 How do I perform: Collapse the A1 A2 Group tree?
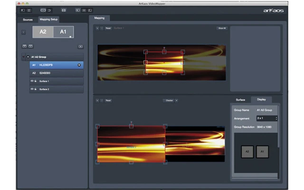click(x=23, y=57)
